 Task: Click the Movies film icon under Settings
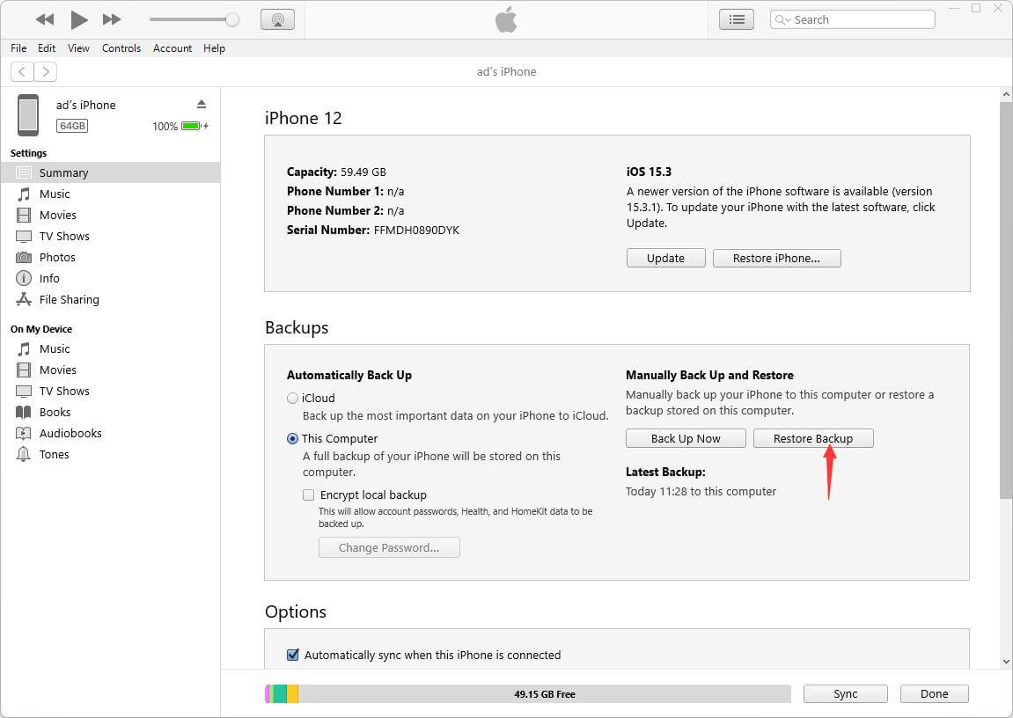tap(24, 215)
